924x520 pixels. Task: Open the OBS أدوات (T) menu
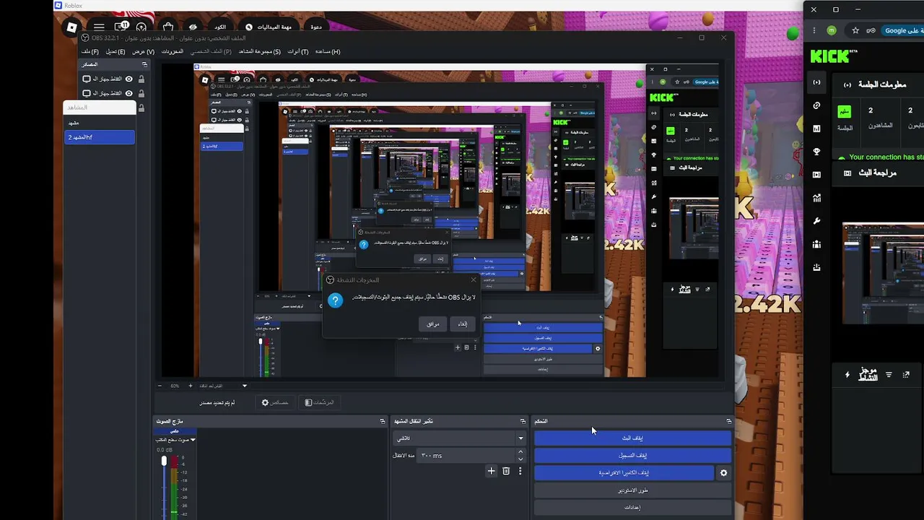tap(297, 51)
